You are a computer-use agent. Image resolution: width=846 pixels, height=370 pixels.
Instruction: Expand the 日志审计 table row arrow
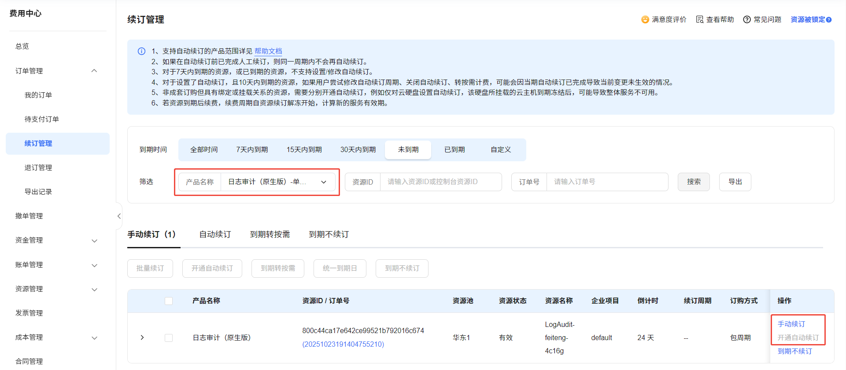pos(142,337)
